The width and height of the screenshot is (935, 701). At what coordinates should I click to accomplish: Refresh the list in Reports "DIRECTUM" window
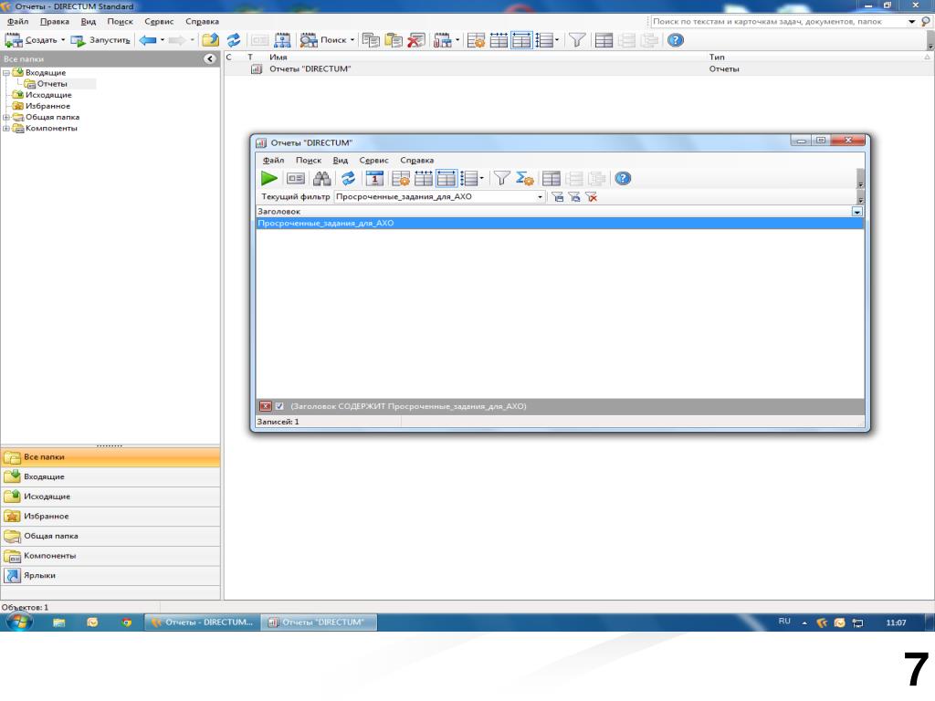348,178
